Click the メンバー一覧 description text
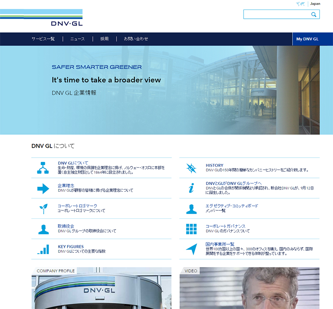This screenshot has width=333, height=309. (216, 210)
